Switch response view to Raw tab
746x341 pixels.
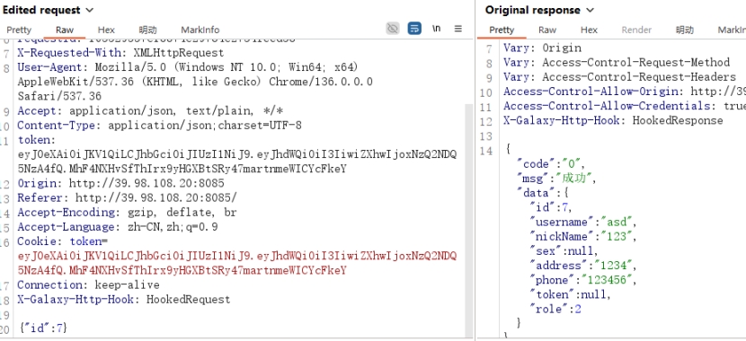547,30
